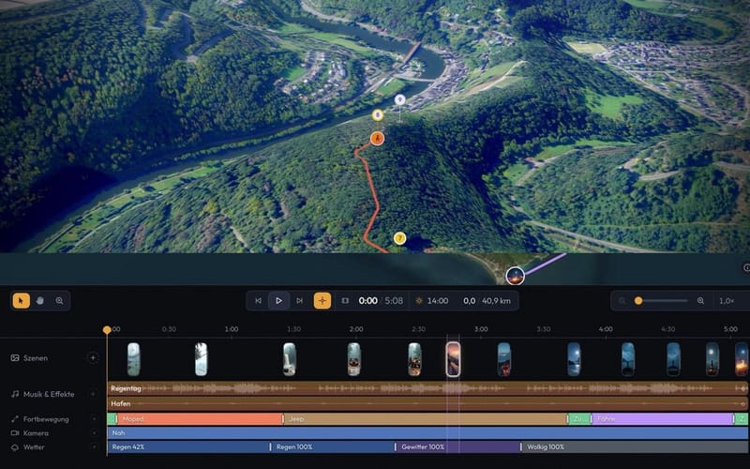The height and width of the screenshot is (469, 750).
Task: Open the scene thumbnail after 3:00
Action: [x=504, y=359]
